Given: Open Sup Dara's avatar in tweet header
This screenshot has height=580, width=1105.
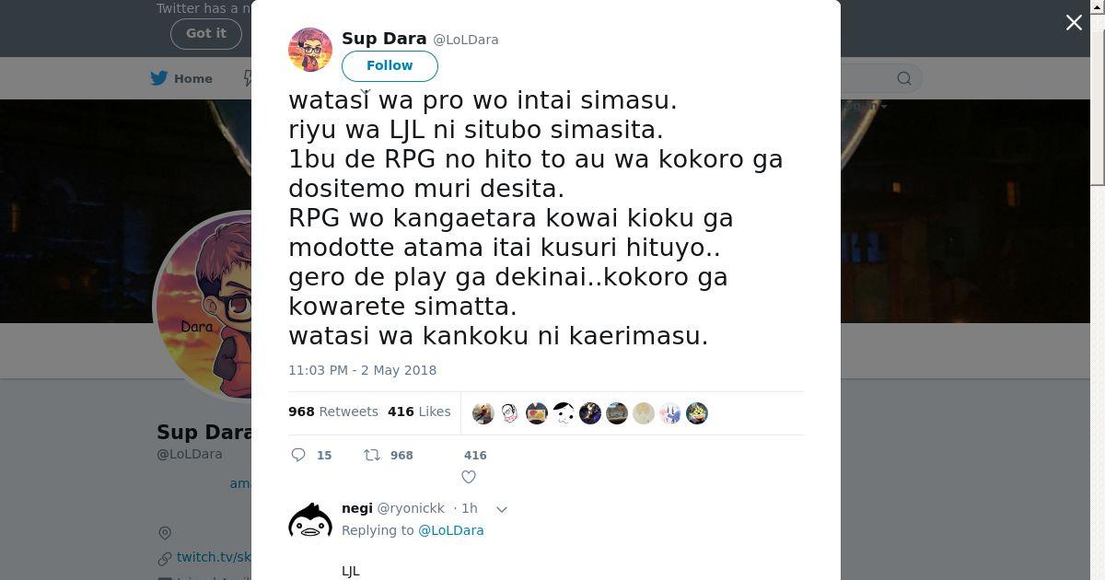Looking at the screenshot, I should click(310, 50).
